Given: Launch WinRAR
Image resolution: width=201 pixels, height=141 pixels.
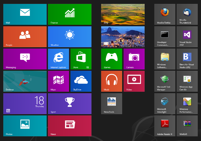Looking at the screenshot, I should pyautogui.click(x=187, y=126).
